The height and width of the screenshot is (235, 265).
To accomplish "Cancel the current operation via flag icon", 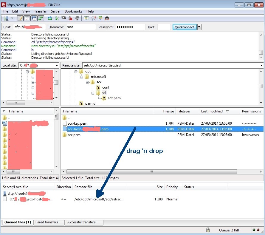I will point(63,18).
